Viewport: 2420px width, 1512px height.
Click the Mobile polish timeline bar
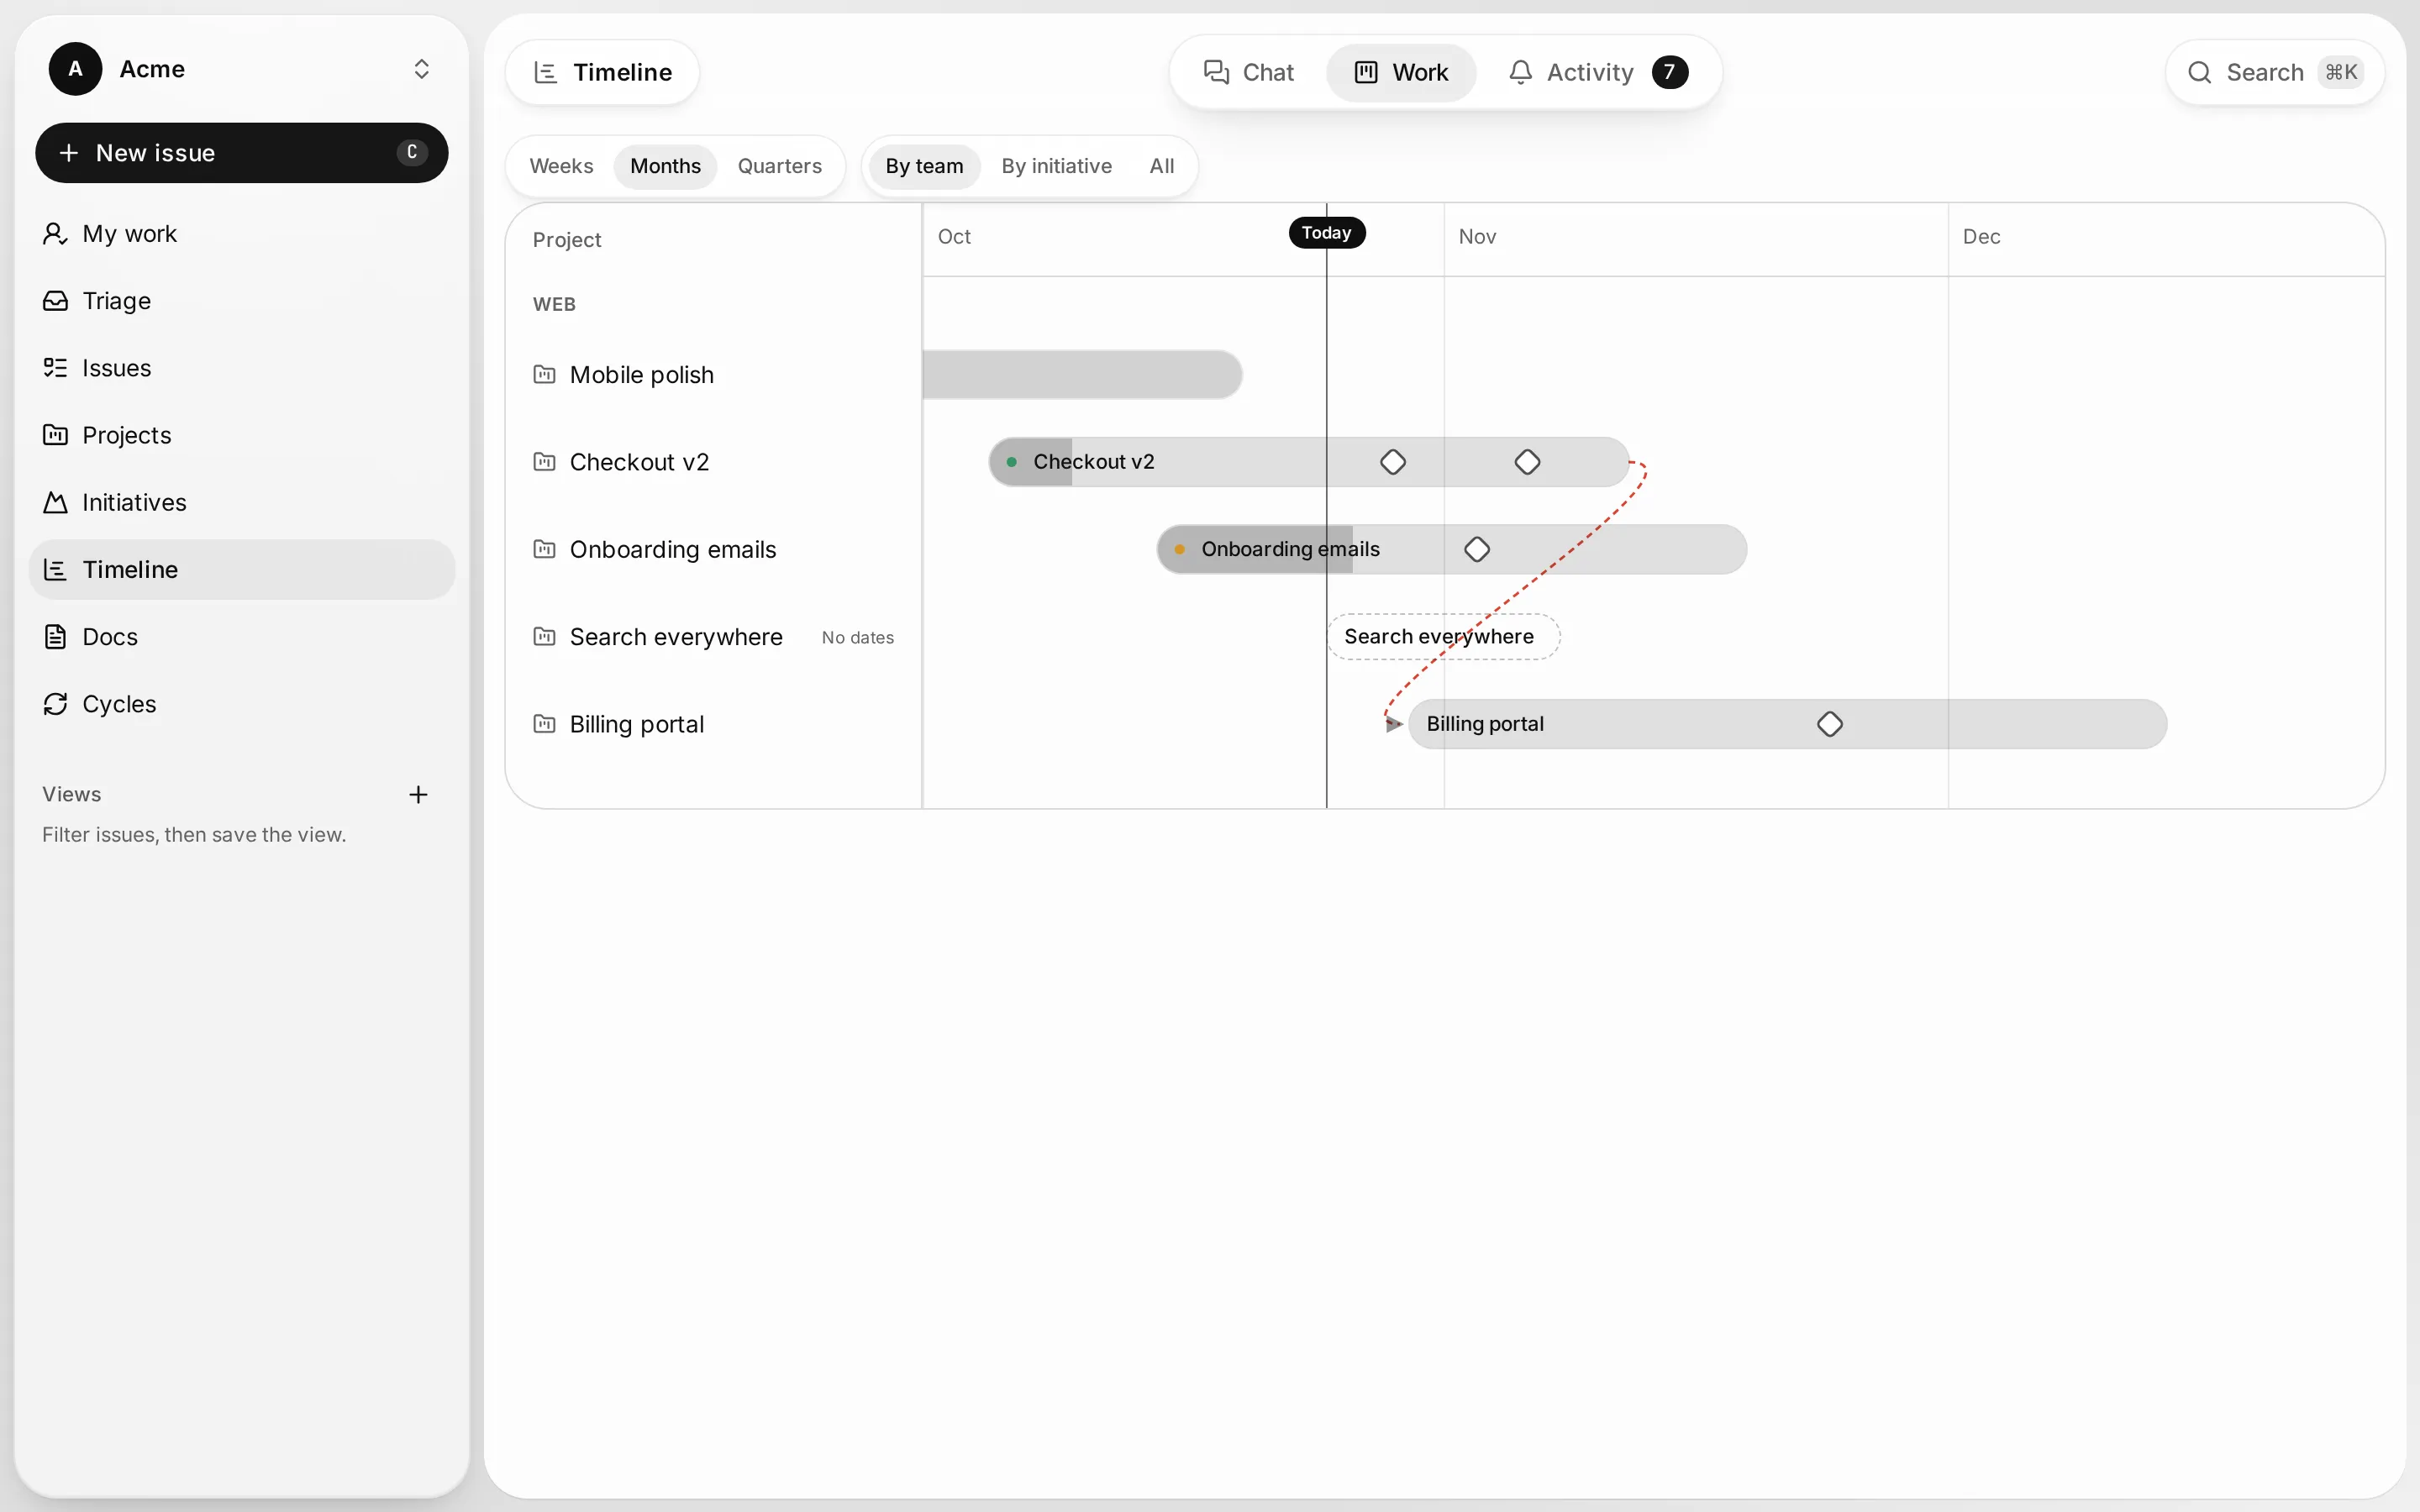point(1082,375)
